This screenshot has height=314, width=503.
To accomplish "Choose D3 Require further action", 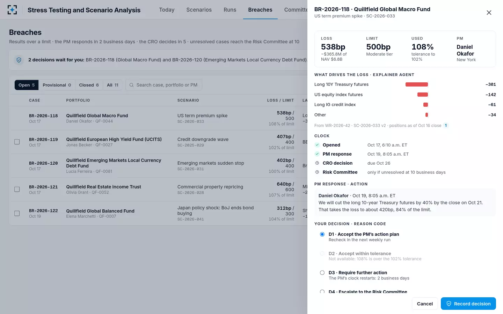I will tap(322, 273).
